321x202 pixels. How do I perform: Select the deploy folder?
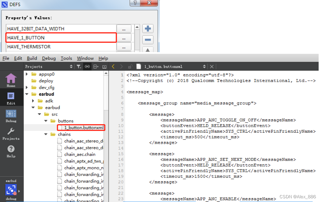pos(46,81)
